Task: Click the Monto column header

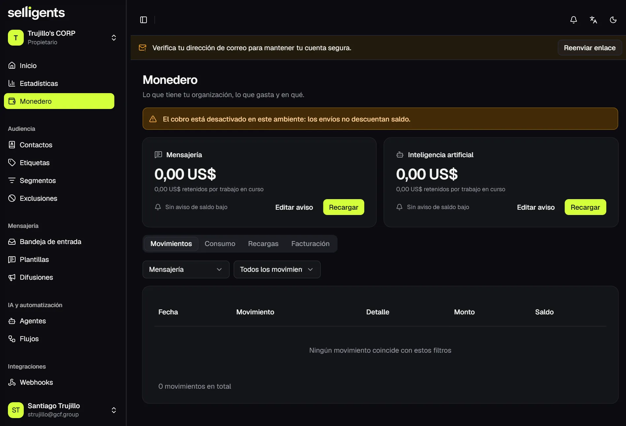Action: click(464, 312)
